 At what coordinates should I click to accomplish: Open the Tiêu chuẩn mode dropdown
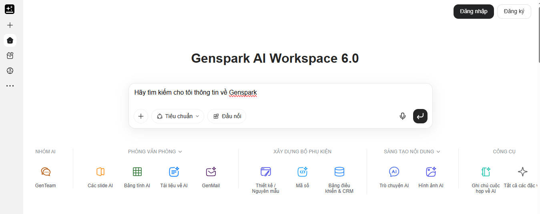click(x=178, y=116)
